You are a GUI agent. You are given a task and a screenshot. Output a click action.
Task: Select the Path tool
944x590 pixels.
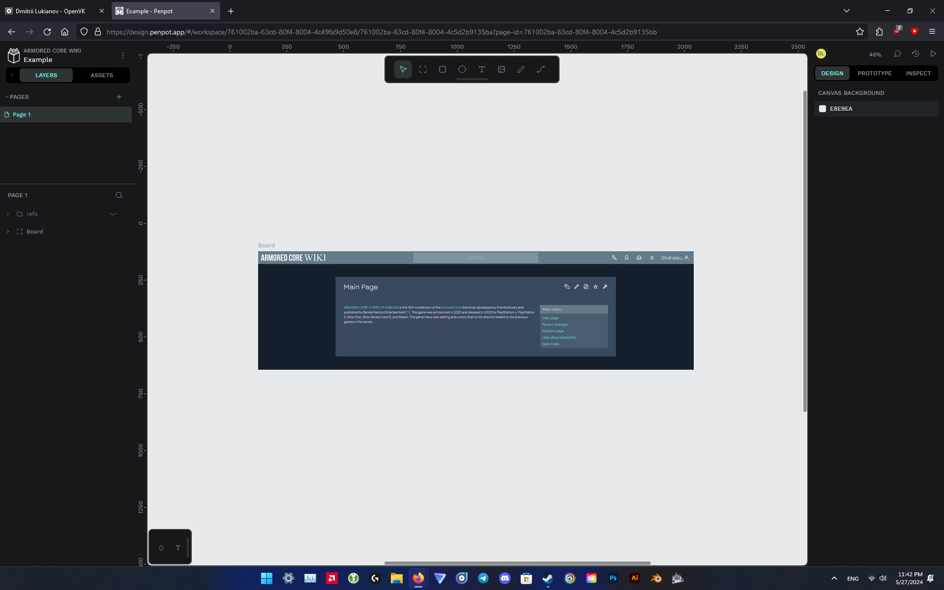(541, 69)
